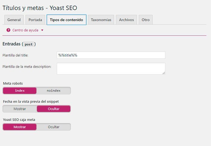The height and width of the screenshot is (146, 211).
Task: Click the help center question mark icon
Action: 8,30
